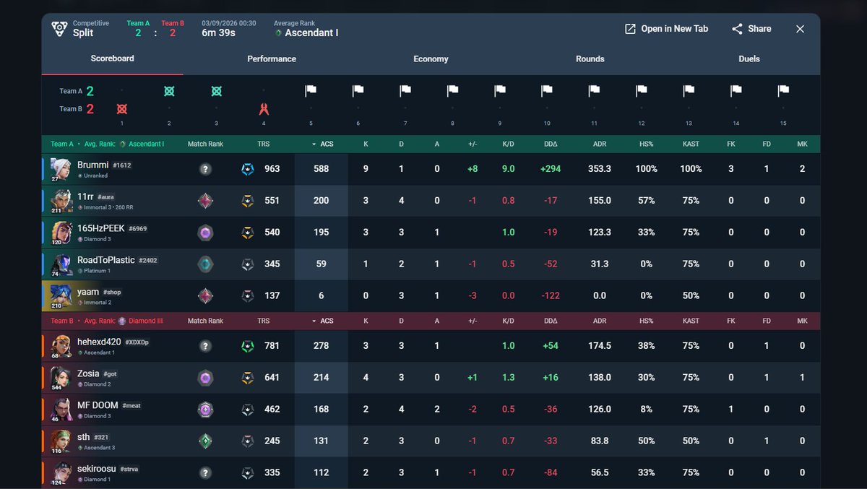
Task: Open the Performance tab
Action: [x=272, y=59]
